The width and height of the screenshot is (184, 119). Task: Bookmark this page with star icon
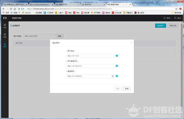click(x=176, y=9)
